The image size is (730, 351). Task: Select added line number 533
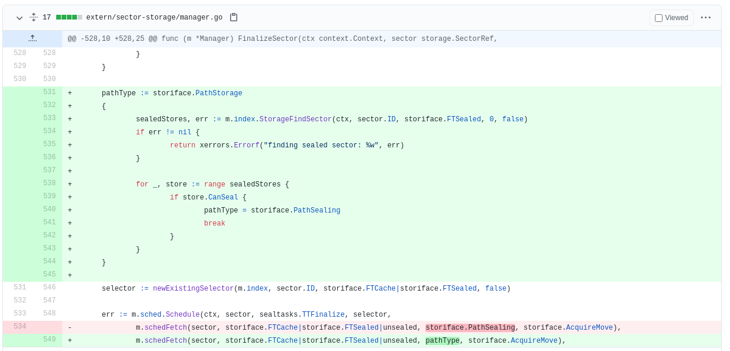49,119
